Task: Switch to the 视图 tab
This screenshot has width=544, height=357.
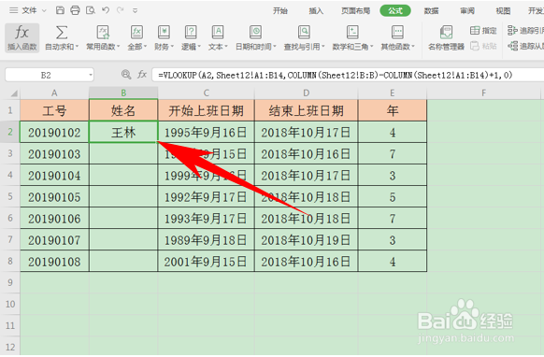Action: [x=503, y=11]
